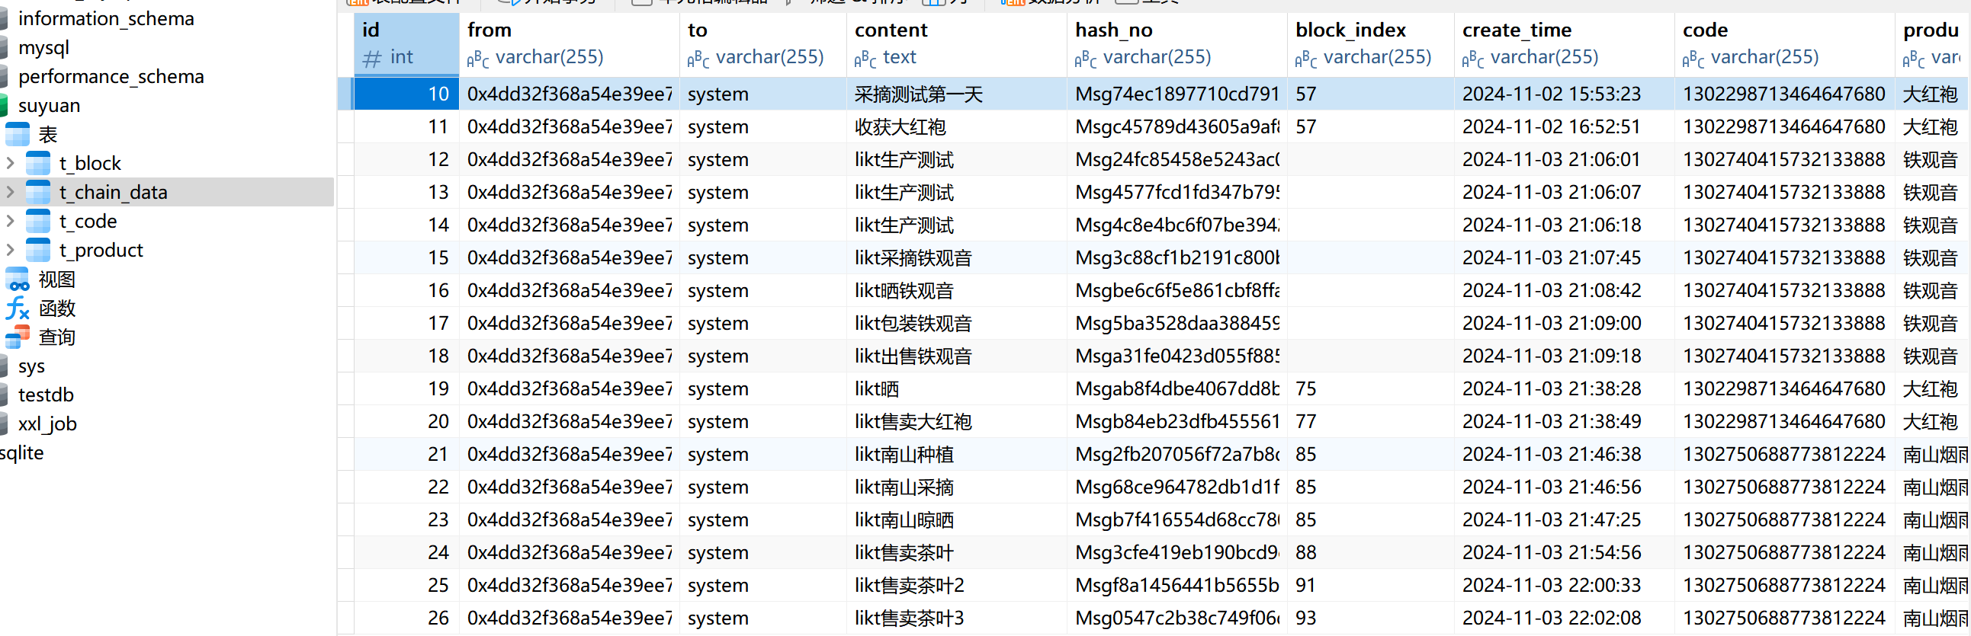Image resolution: width=1971 pixels, height=636 pixels.
Task: Click the 视图 views icon
Action: (x=17, y=279)
